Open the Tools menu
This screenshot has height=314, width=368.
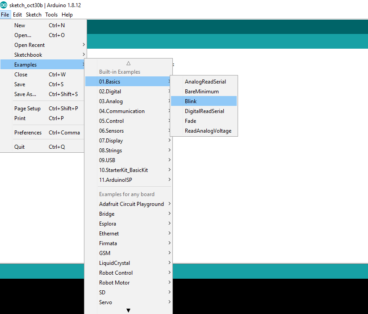(51, 15)
